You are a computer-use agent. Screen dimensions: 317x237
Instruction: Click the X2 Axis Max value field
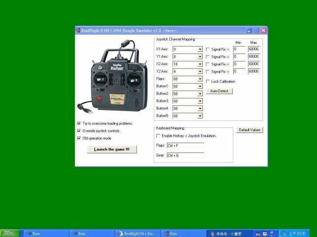point(254,64)
